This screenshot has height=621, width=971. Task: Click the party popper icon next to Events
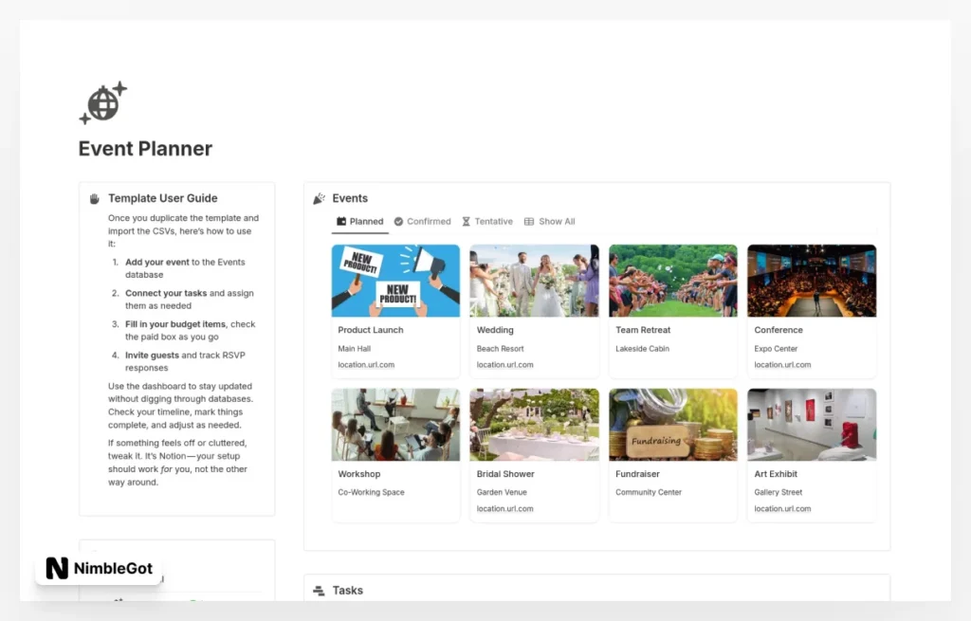pyautogui.click(x=320, y=198)
